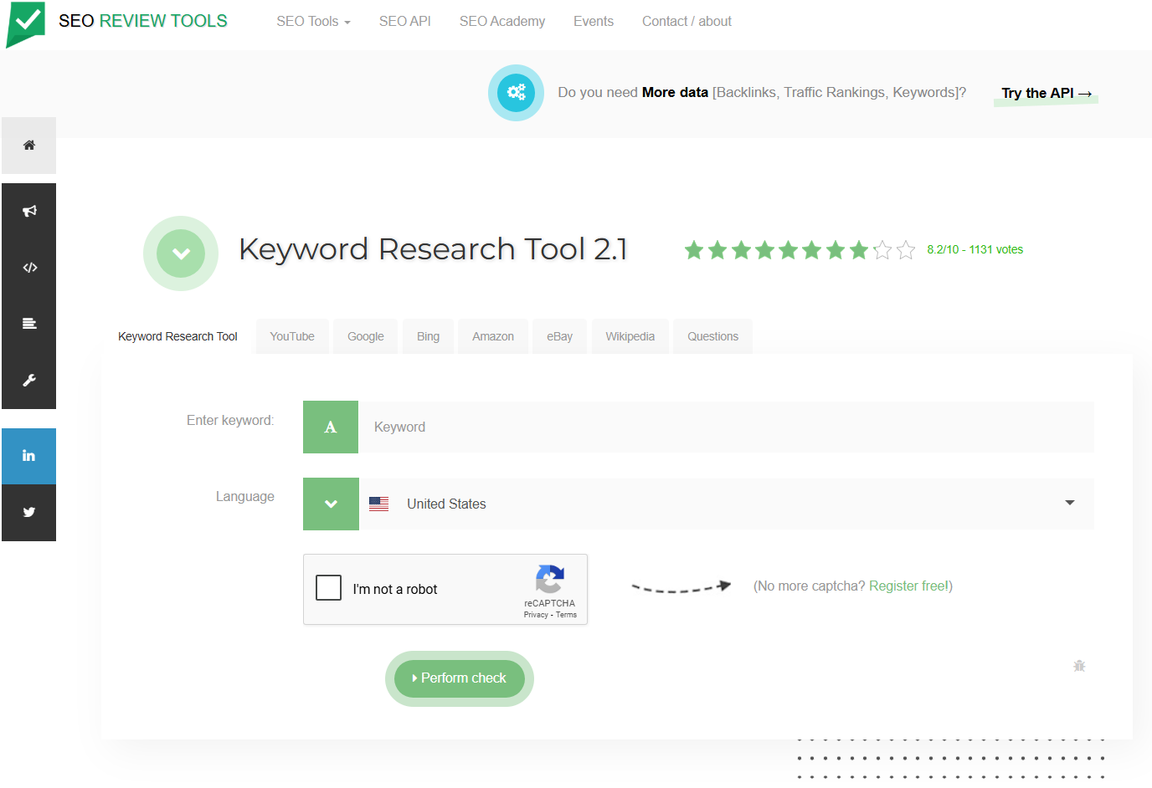Image resolution: width=1152 pixels, height=788 pixels.
Task: Switch to the Amazon tab
Action: pyautogui.click(x=493, y=336)
